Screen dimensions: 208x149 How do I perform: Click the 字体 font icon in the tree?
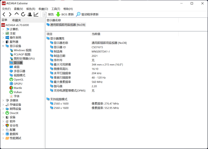[x=11, y=96]
